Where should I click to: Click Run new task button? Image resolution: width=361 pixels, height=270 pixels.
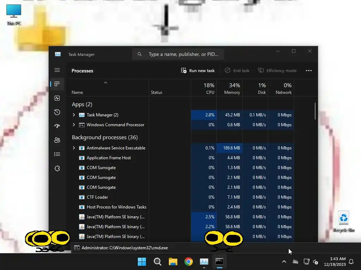[x=198, y=70]
